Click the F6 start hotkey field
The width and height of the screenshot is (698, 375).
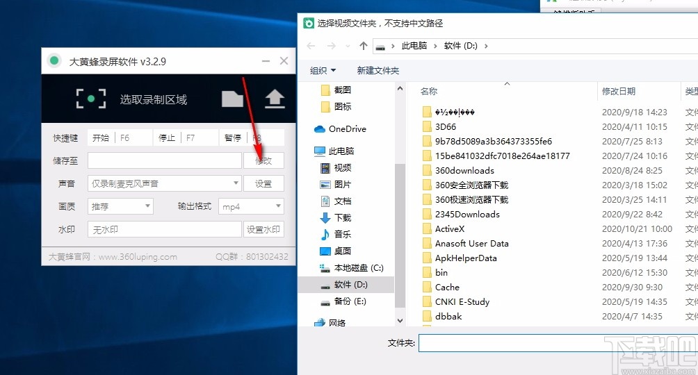120,138
